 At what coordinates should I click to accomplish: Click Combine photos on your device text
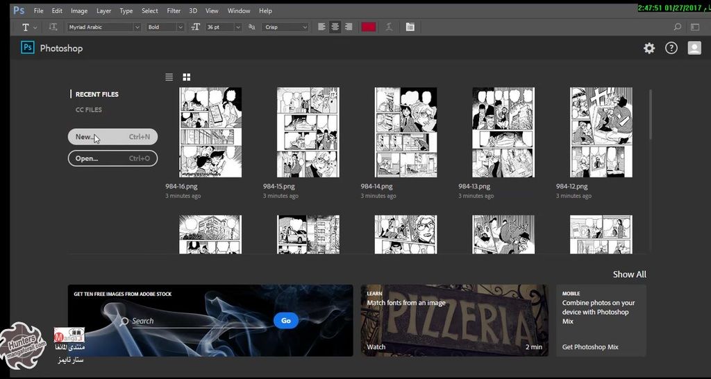[599, 312]
